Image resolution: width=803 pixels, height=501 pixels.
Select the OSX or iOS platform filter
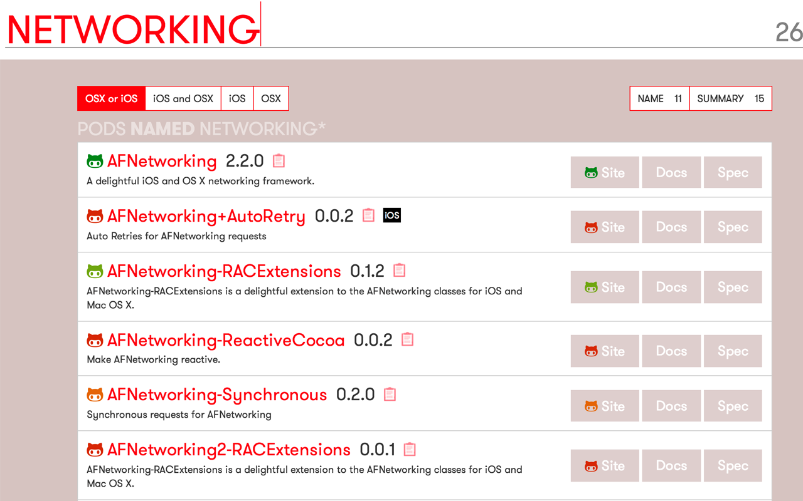[111, 98]
